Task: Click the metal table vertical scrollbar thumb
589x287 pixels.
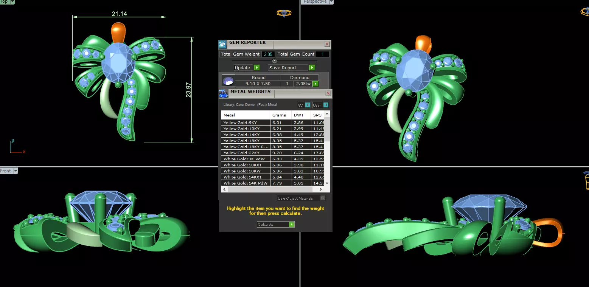Action: click(327, 129)
